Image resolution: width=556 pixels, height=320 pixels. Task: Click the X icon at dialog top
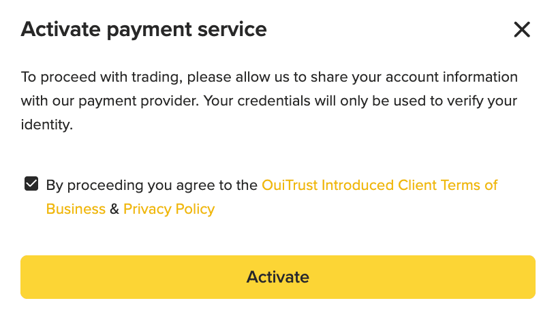coord(522,29)
